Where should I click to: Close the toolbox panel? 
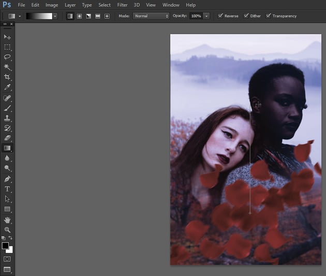(x=11, y=24)
